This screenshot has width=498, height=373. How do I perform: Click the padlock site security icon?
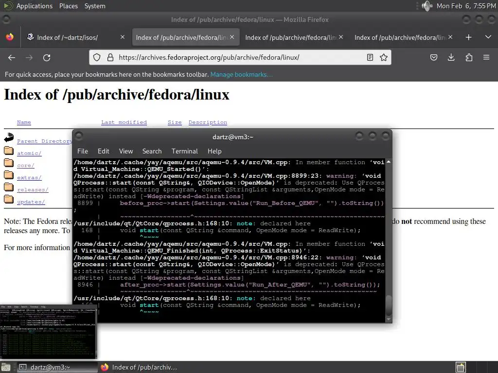pyautogui.click(x=110, y=57)
